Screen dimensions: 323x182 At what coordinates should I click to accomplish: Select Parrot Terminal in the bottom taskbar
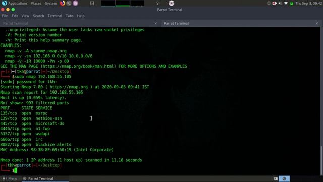[x=45, y=178]
